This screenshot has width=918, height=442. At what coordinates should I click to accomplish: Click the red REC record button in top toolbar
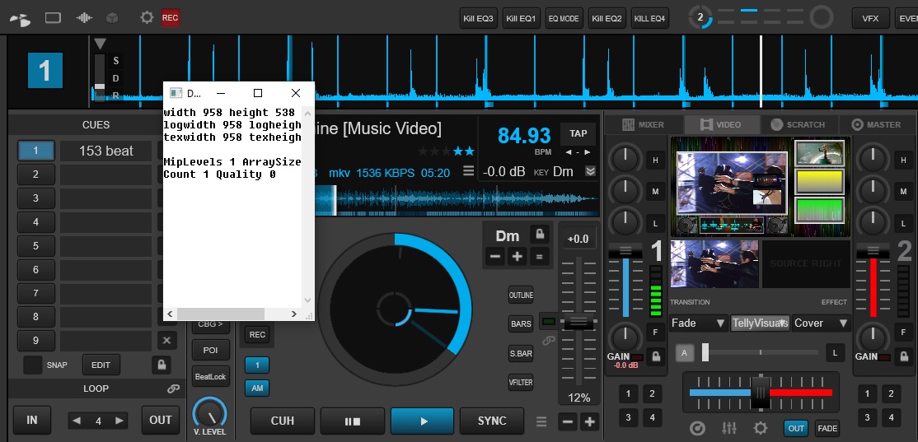[171, 17]
